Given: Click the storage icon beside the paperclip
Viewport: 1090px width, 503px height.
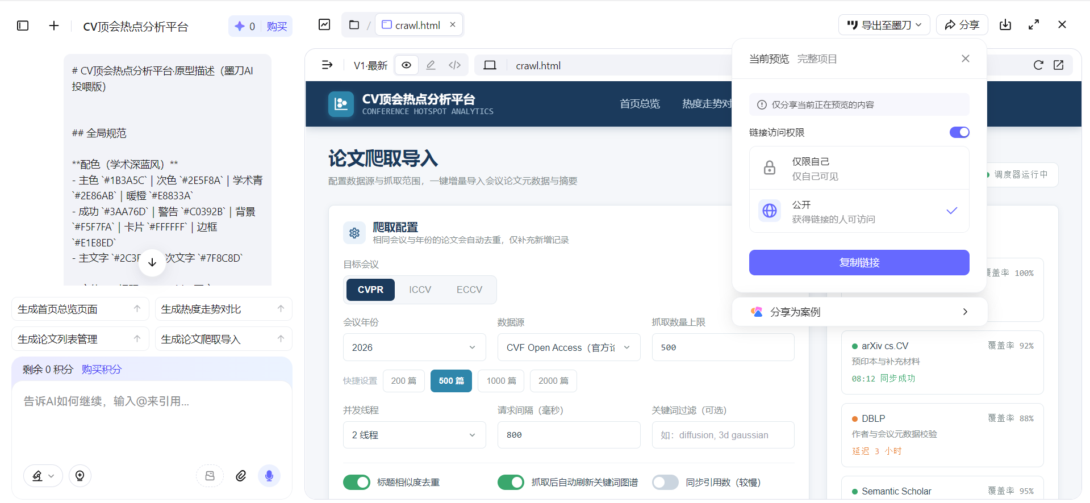Looking at the screenshot, I should [x=210, y=476].
